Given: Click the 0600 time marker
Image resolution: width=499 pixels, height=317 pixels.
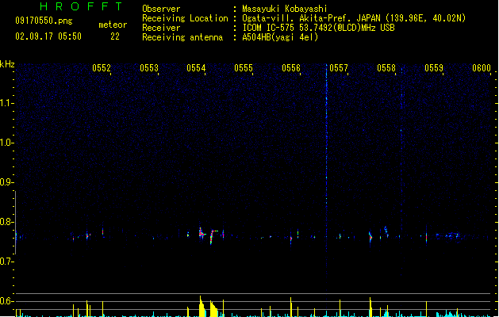Looking at the screenshot, I should tap(482, 68).
